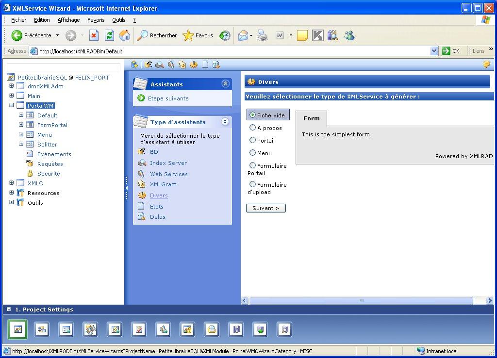The width and height of the screenshot is (497, 358).
Task: Click the Etape suivante link
Action: 168,98
